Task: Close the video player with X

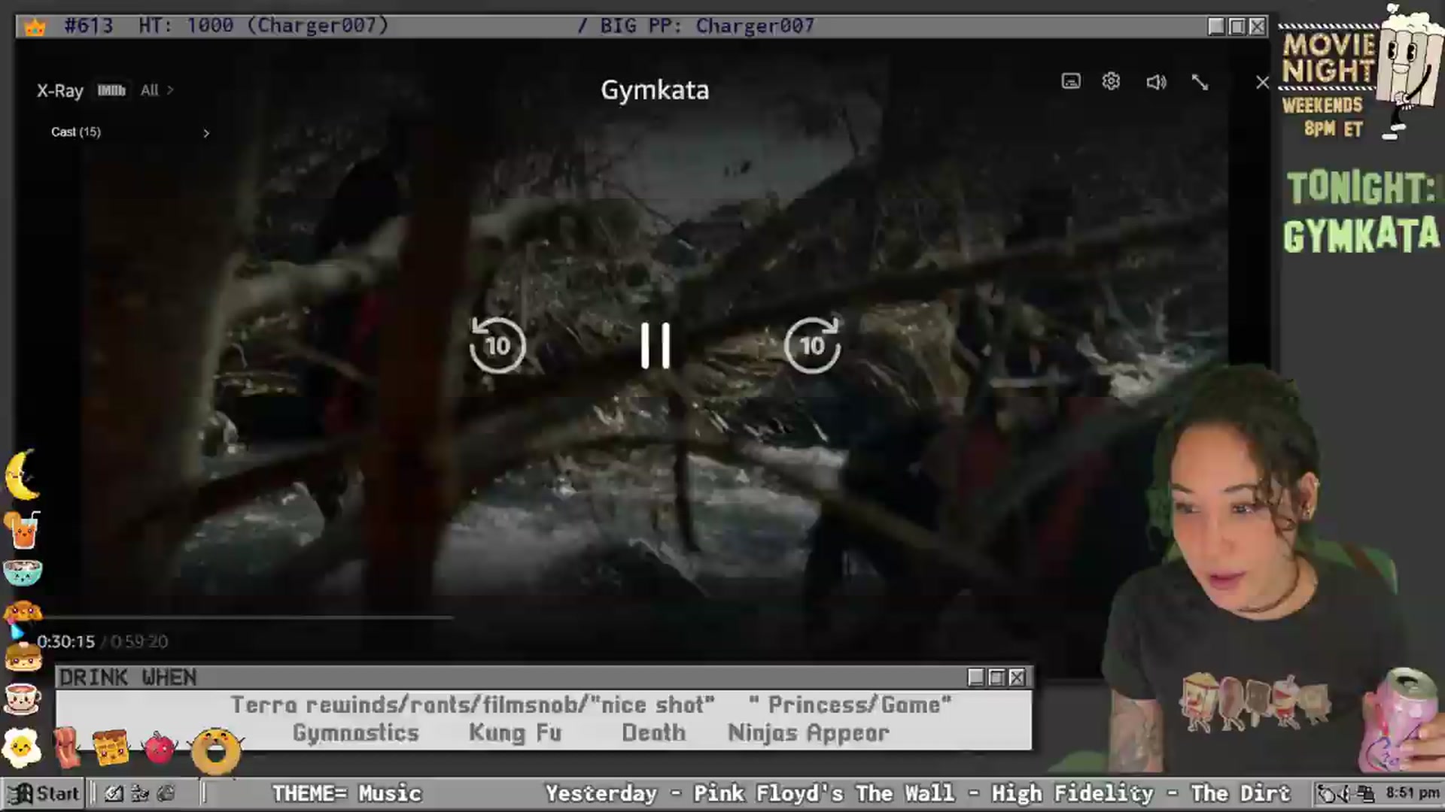Action: click(x=1262, y=83)
